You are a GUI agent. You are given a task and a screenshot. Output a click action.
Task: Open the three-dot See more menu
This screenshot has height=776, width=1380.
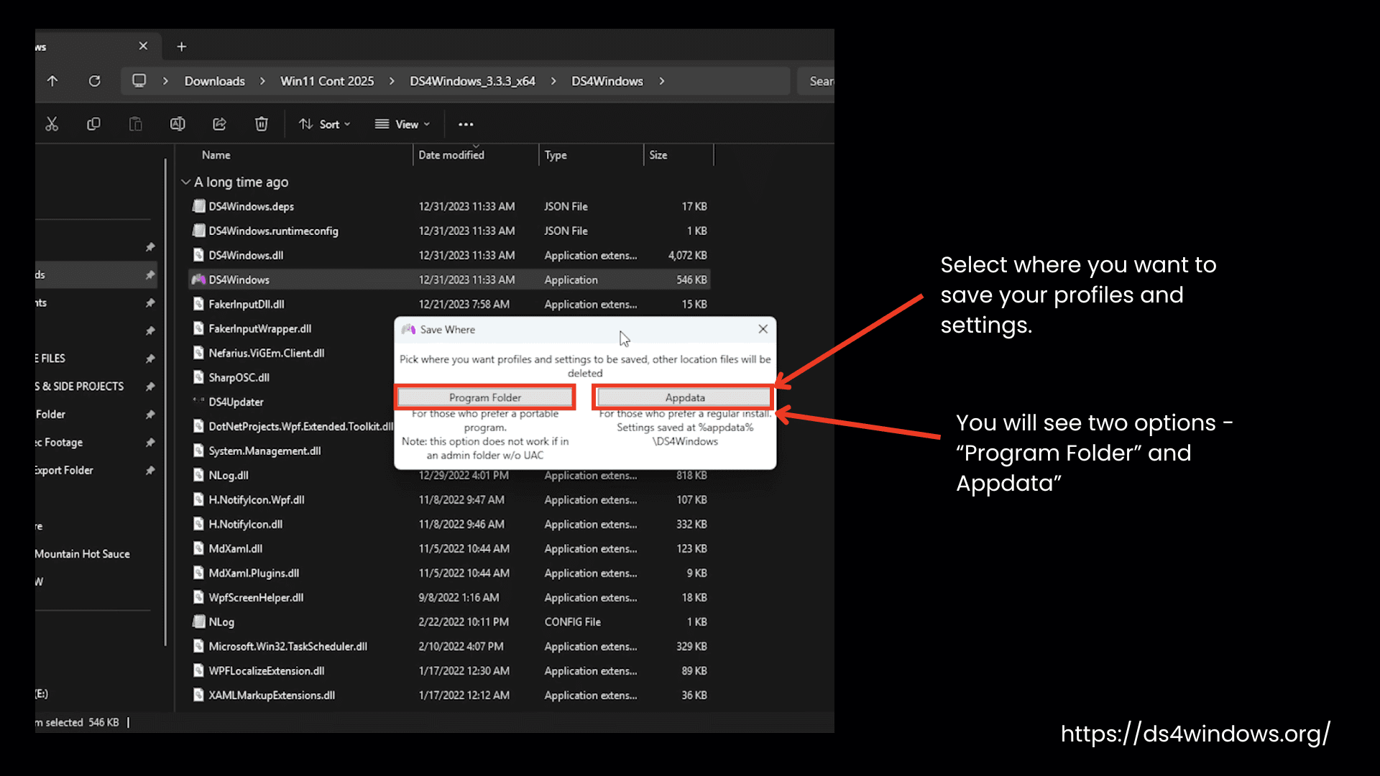coord(466,124)
